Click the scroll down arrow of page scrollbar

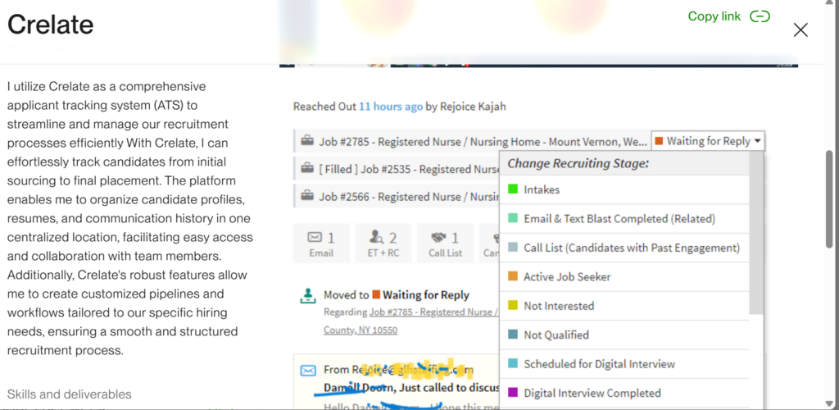coord(830,403)
